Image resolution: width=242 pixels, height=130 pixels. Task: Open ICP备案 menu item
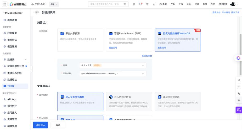pos(163,4)
